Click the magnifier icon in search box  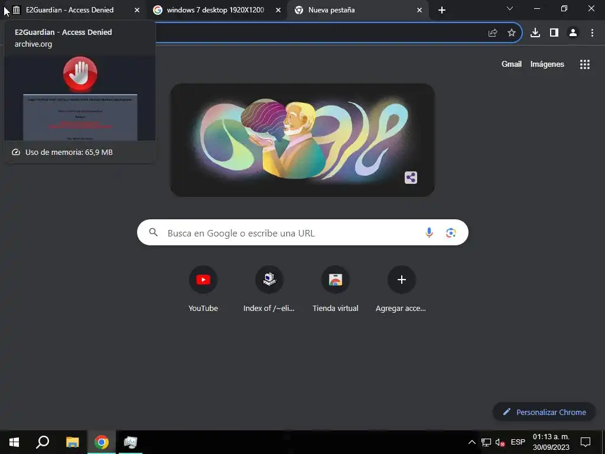(154, 232)
